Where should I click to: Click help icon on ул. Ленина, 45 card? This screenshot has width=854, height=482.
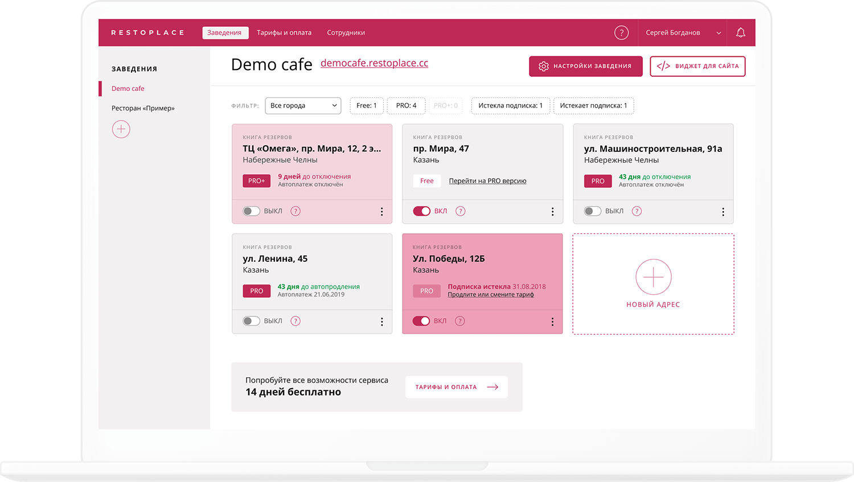[295, 321]
